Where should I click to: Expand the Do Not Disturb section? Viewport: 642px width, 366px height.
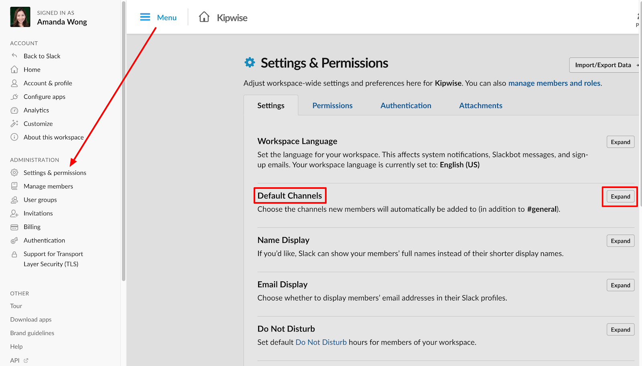(x=620, y=329)
